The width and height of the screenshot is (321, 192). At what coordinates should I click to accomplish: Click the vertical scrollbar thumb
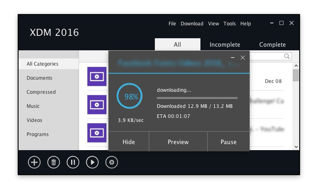point(296,75)
